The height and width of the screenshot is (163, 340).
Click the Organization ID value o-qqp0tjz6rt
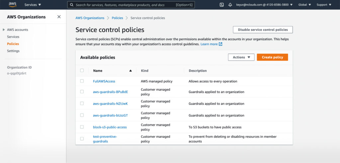pyautogui.click(x=17, y=73)
